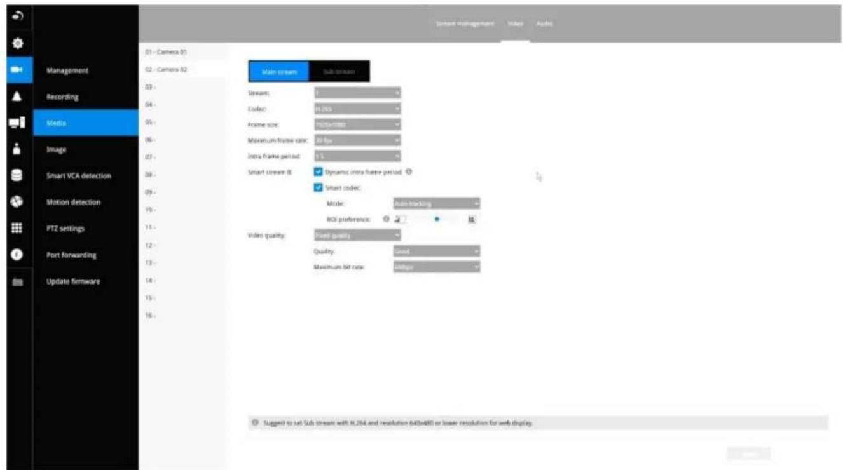The width and height of the screenshot is (843, 470).
Task: Adjust the ROI preference slider handle
Action: tap(437, 219)
